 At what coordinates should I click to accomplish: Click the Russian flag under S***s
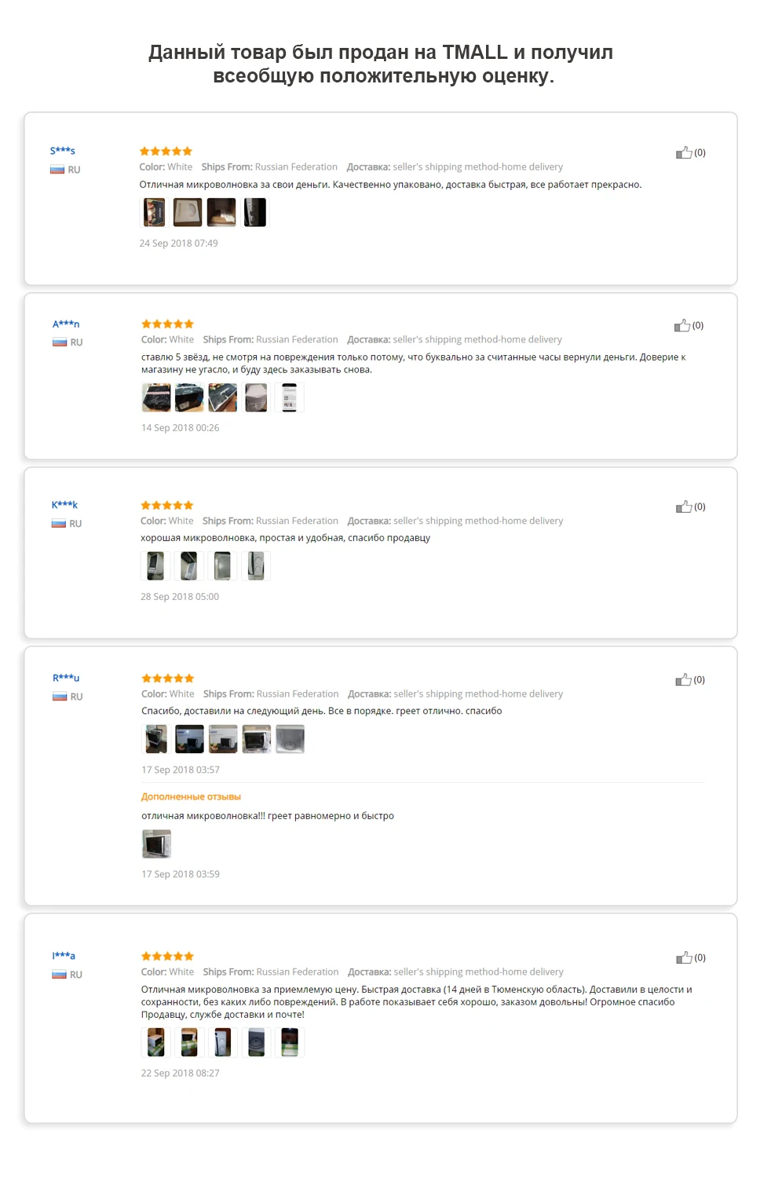(57, 170)
